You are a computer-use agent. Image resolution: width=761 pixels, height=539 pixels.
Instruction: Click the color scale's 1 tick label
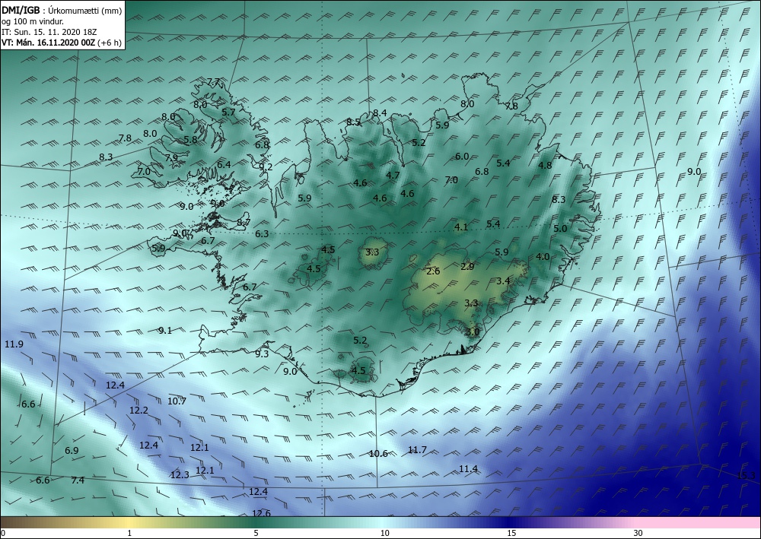click(x=129, y=534)
